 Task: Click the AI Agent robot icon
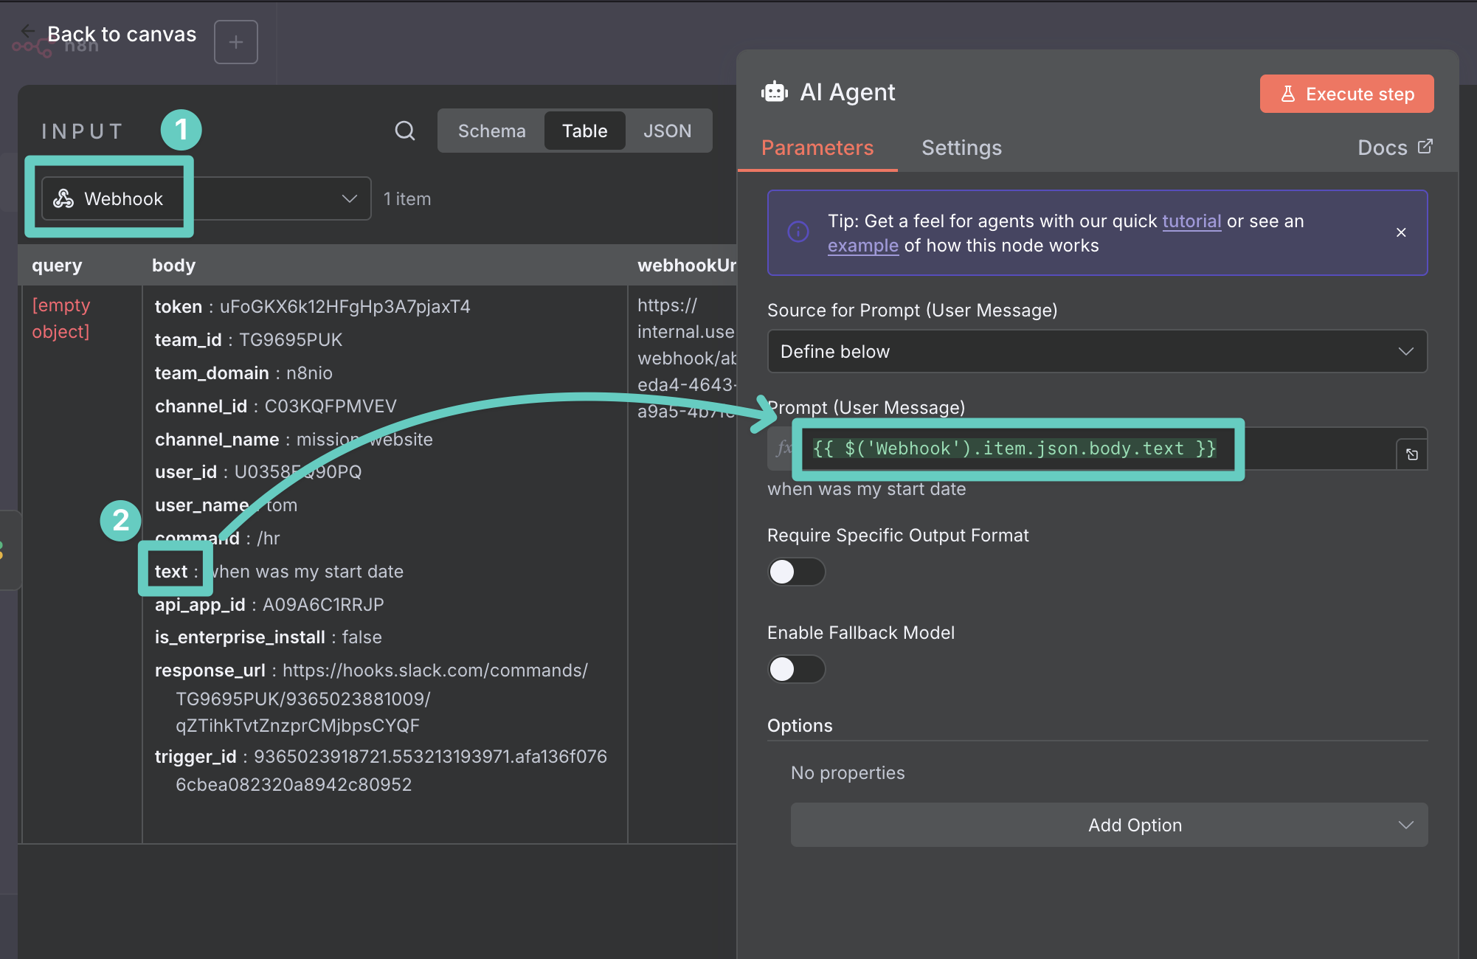(x=775, y=92)
